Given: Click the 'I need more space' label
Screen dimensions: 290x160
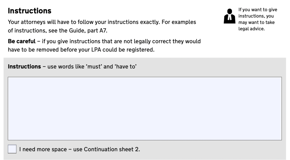Looking at the screenshot, I should pos(43,149).
